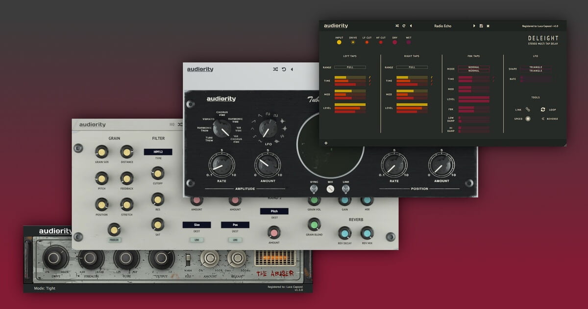The width and height of the screenshot is (588, 309).
Task: Flip the Link switch on tremolo plugin
Action: pos(346,189)
